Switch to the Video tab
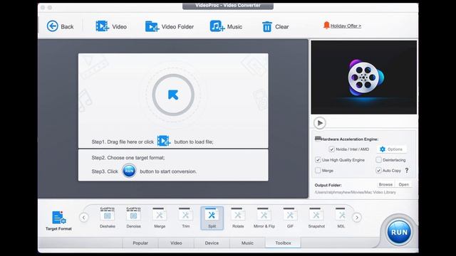The width and height of the screenshot is (456, 256). [x=176, y=243]
